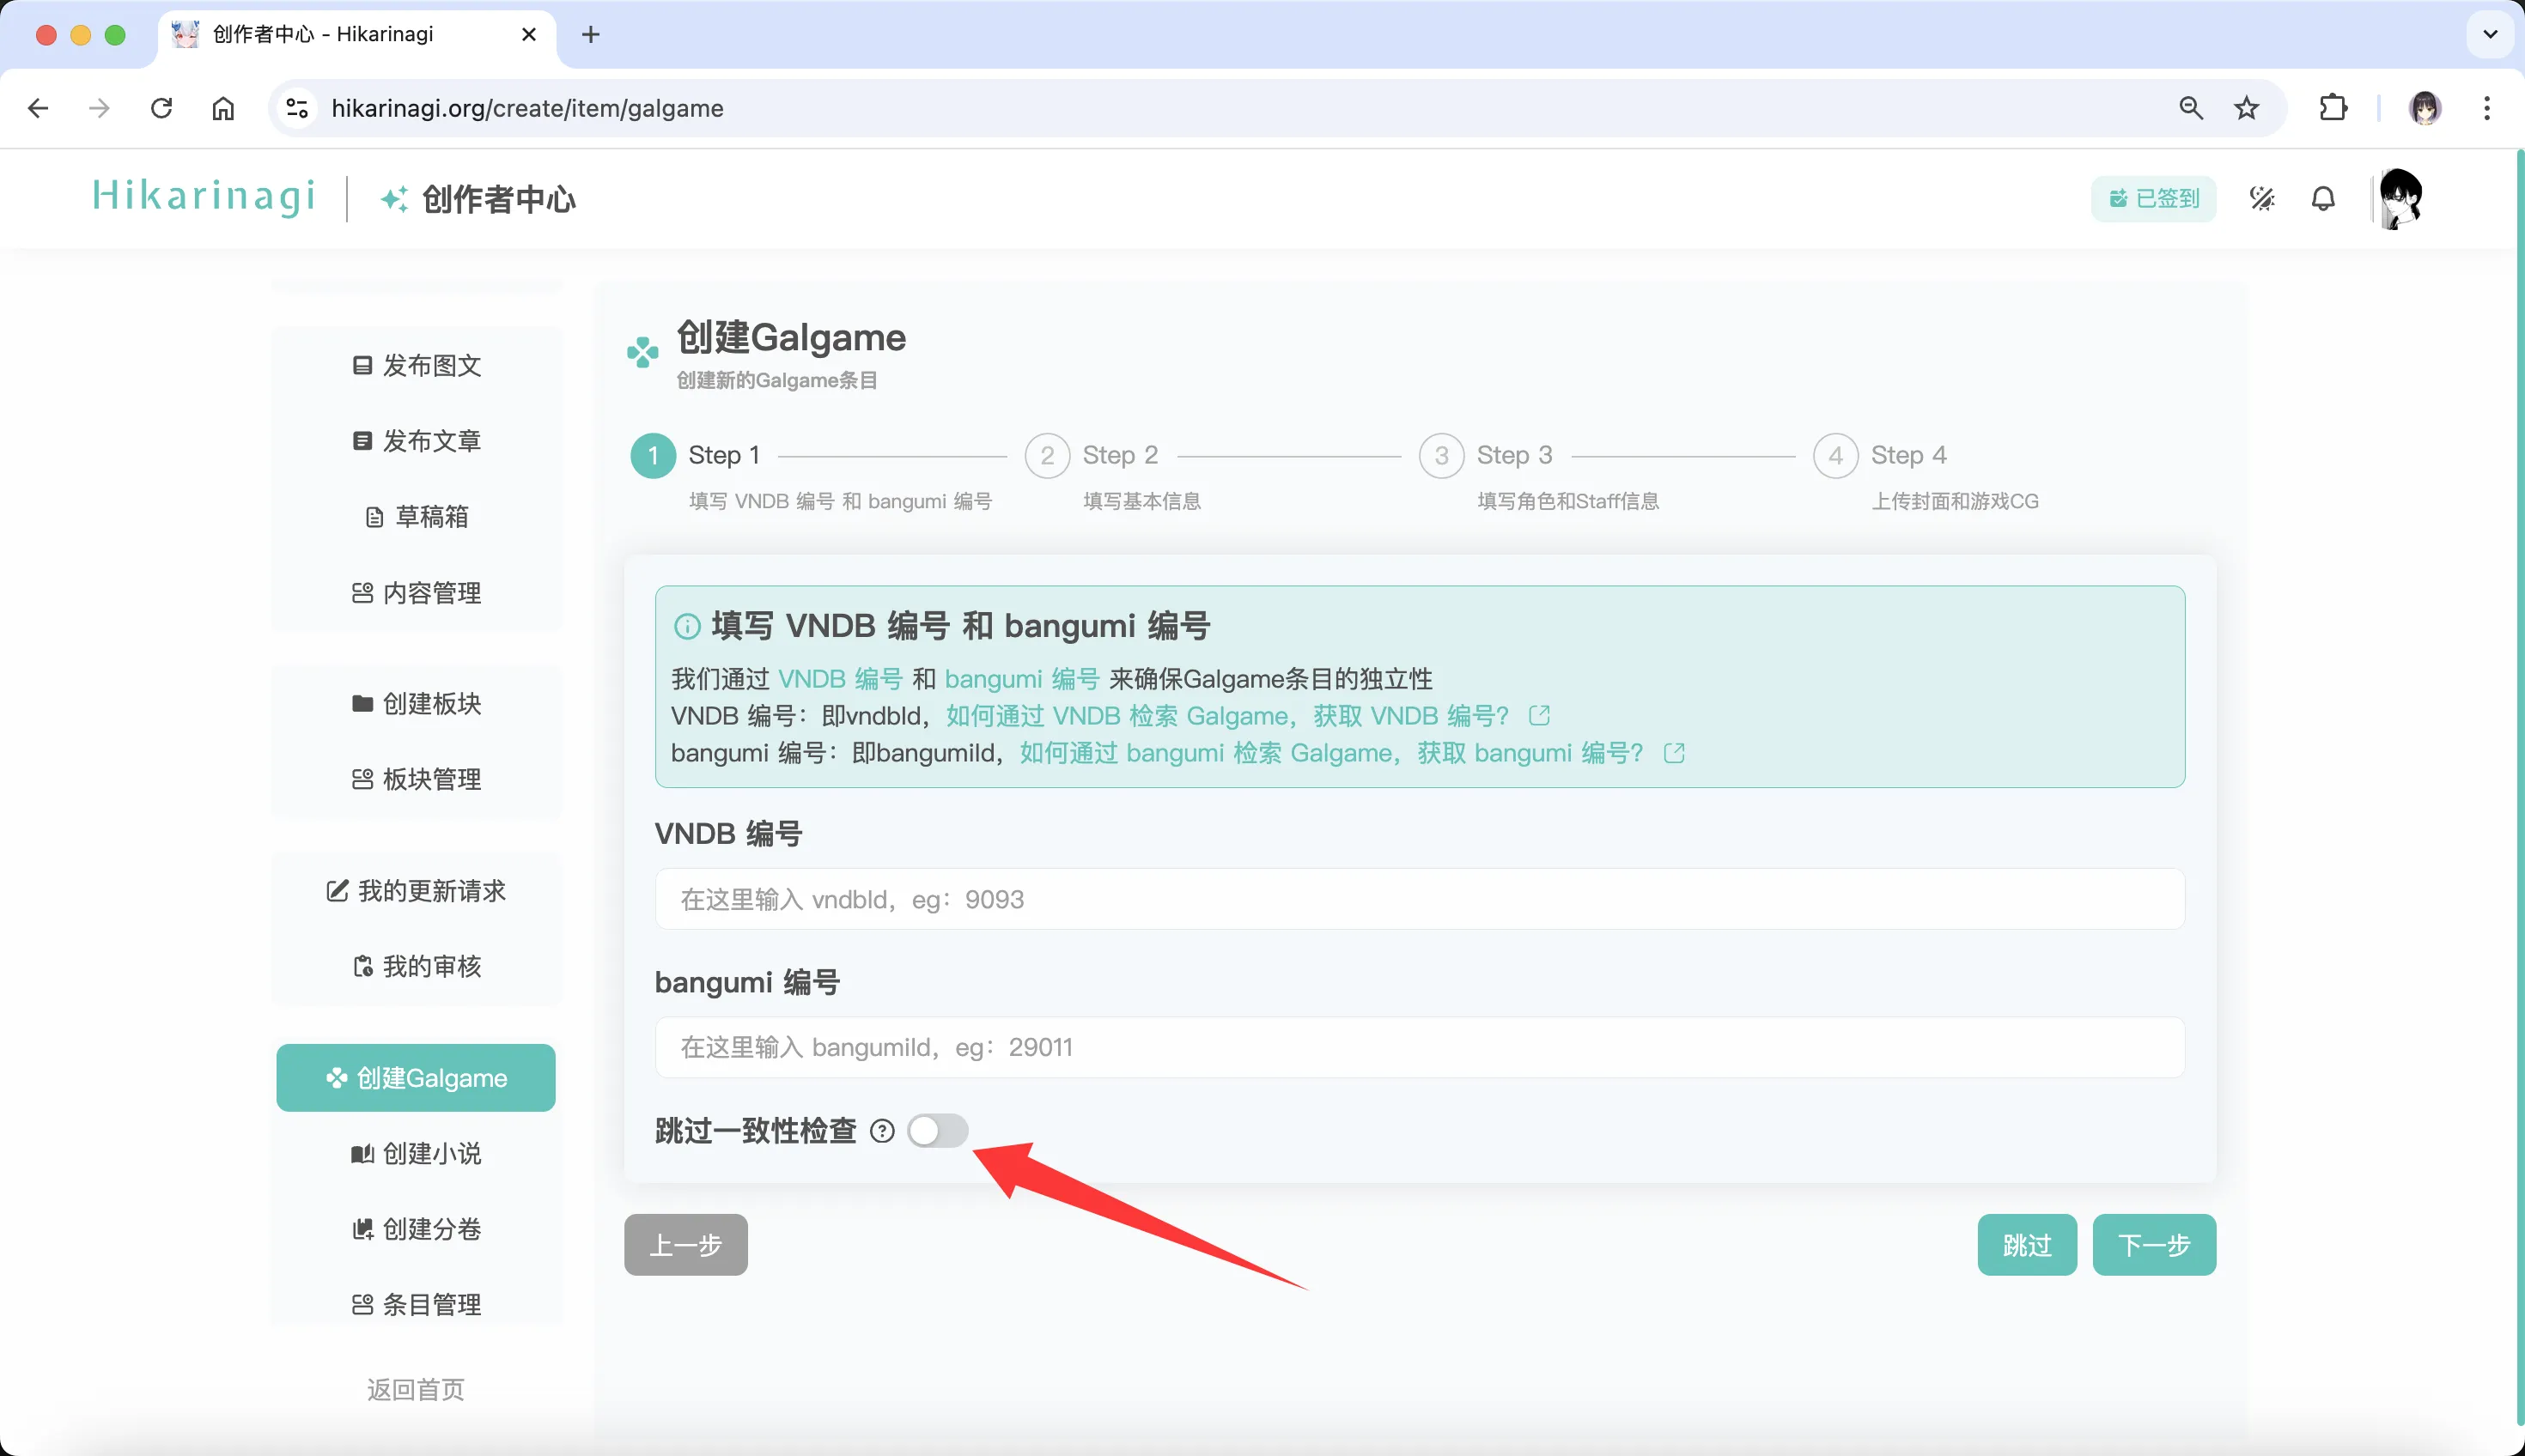Click the 上传封面和游戏CG step description
Image resolution: width=2525 pixels, height=1456 pixels.
(x=1955, y=501)
